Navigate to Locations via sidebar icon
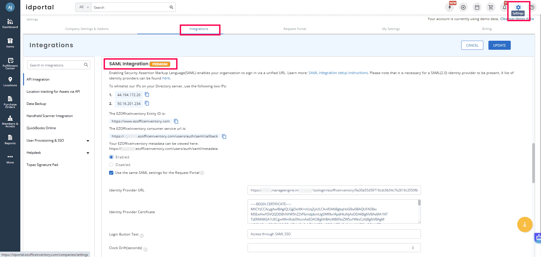Screen dimensions: 541x257 click(10, 82)
